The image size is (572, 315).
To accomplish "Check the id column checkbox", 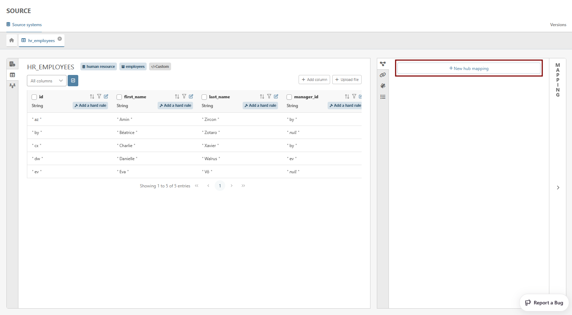I will click(x=34, y=97).
